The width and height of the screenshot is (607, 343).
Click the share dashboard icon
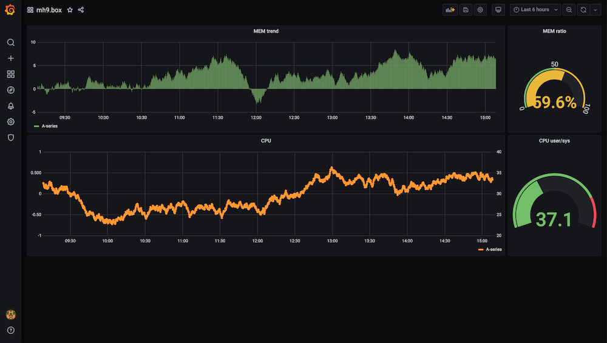pyautogui.click(x=81, y=10)
